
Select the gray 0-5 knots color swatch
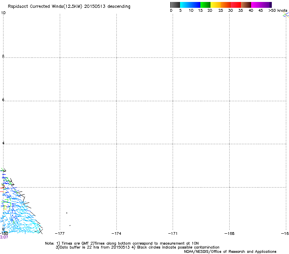pyautogui.click(x=175, y=5)
